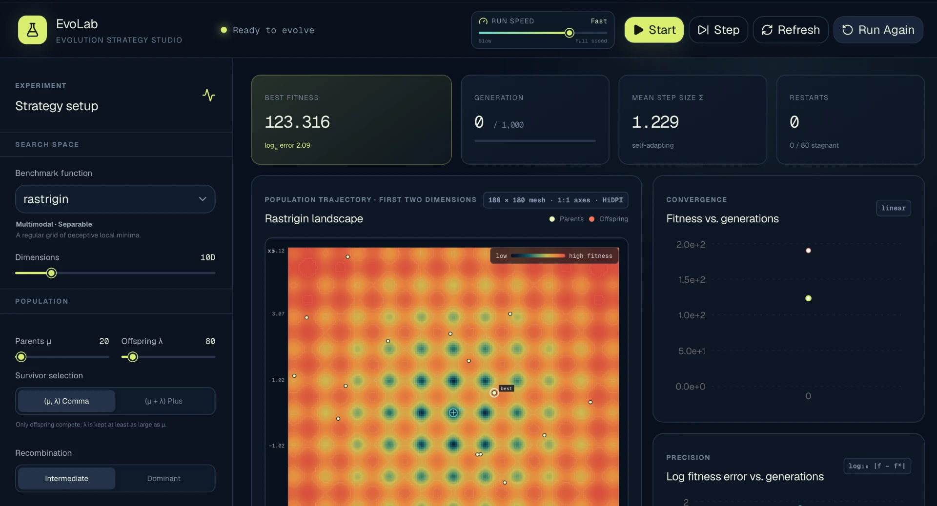The image size is (937, 506).
Task: Click the log₁₀ |f − f*| chip
Action: click(x=877, y=466)
